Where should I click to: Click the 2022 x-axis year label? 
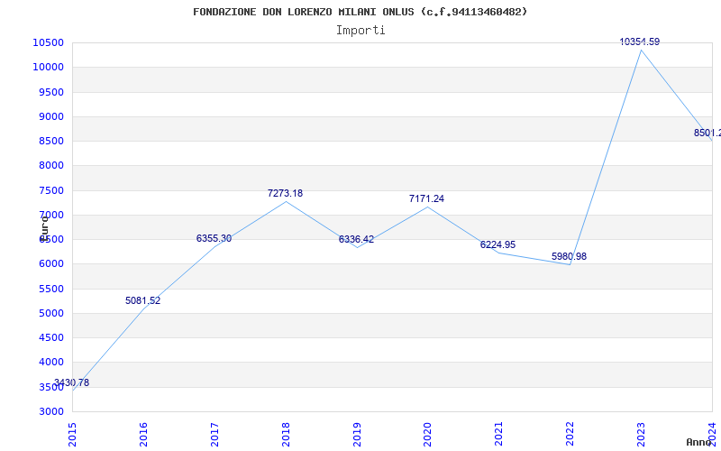click(x=570, y=434)
